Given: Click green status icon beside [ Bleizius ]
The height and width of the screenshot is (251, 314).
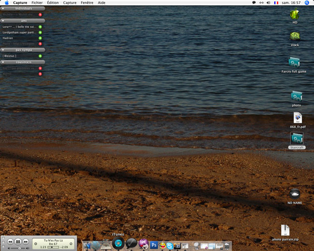Looking at the screenshot, I should [x=40, y=56].
